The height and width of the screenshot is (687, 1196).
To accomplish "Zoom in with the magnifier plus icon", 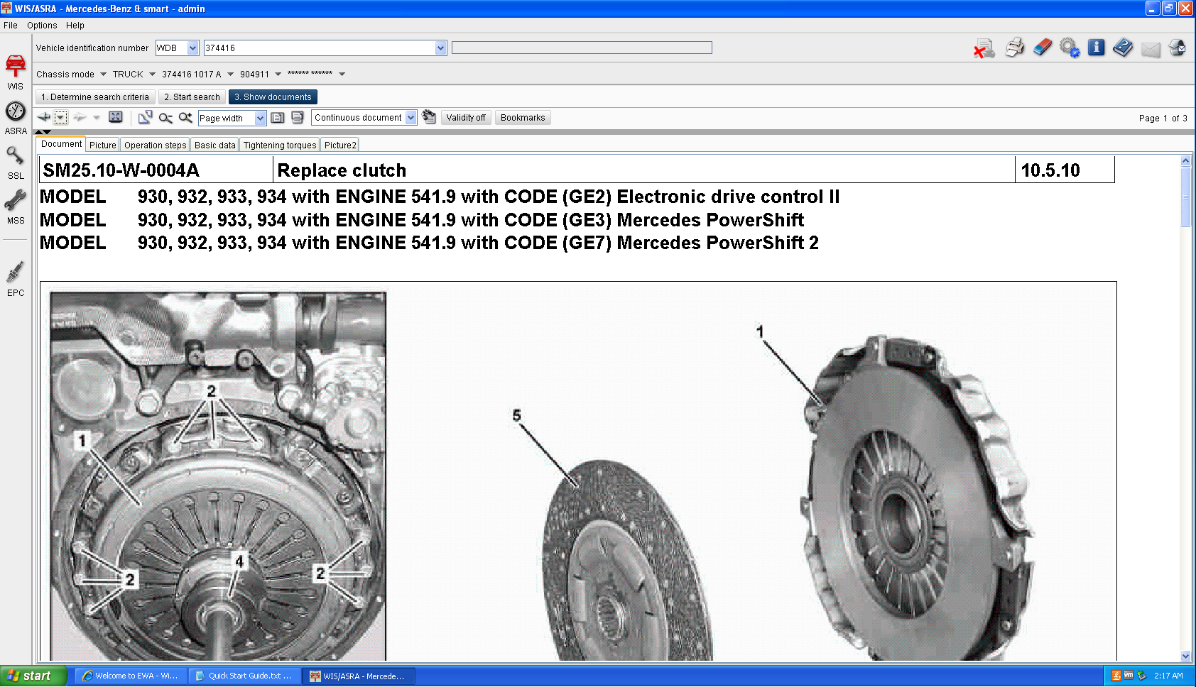I will point(185,118).
